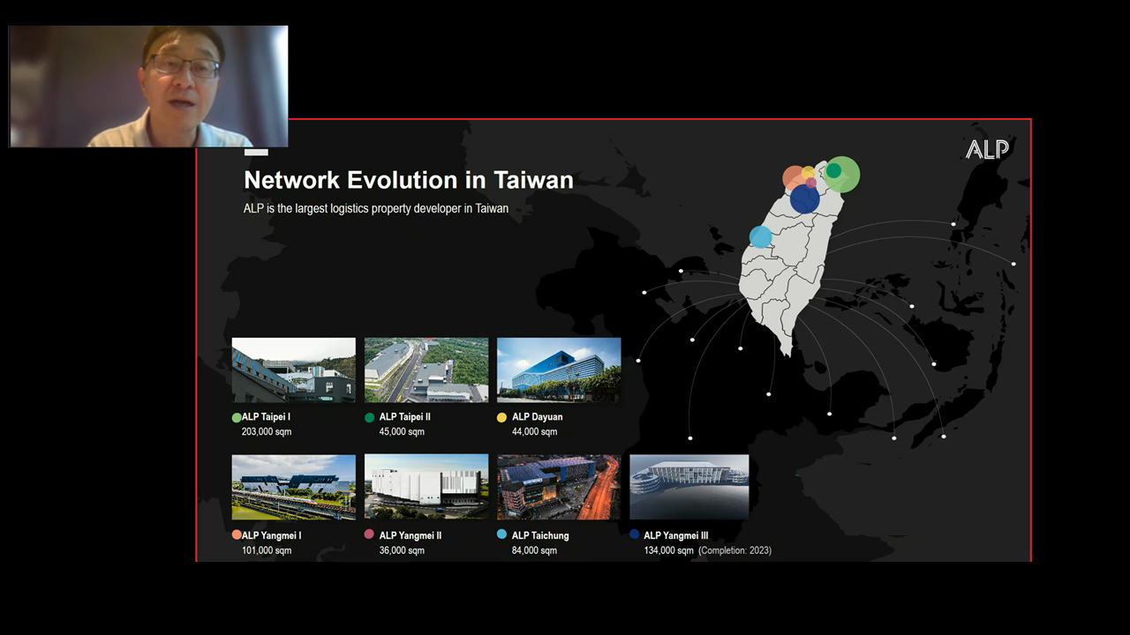Image resolution: width=1130 pixels, height=635 pixels.
Task: Click the yellow dot beside ALP Dayuan
Action: pos(502,417)
